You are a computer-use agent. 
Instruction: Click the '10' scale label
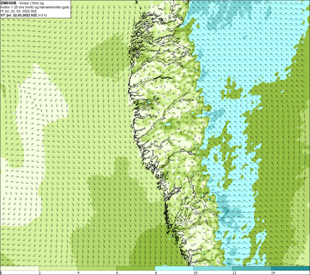click(195, 273)
